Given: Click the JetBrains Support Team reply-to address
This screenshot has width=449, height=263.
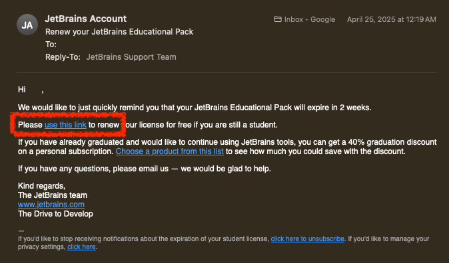Looking at the screenshot, I should click(x=131, y=57).
